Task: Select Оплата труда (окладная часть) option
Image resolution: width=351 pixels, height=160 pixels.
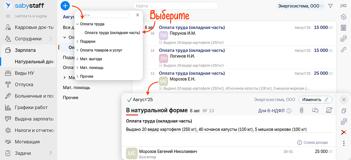Action: pos(112,33)
